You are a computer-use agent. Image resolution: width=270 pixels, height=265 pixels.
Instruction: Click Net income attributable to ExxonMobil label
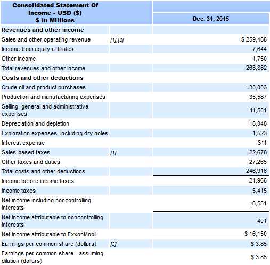tap(49, 234)
